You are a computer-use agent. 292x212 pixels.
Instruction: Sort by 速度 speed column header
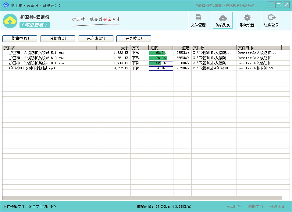[x=182, y=48]
